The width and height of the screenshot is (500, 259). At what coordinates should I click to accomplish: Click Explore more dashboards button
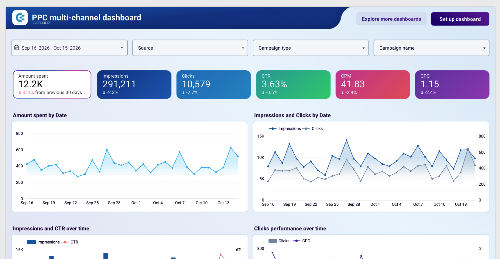(391, 19)
